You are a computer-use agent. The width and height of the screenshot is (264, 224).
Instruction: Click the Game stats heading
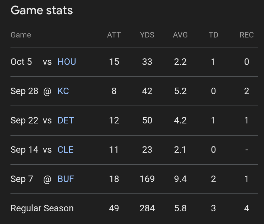(x=42, y=11)
